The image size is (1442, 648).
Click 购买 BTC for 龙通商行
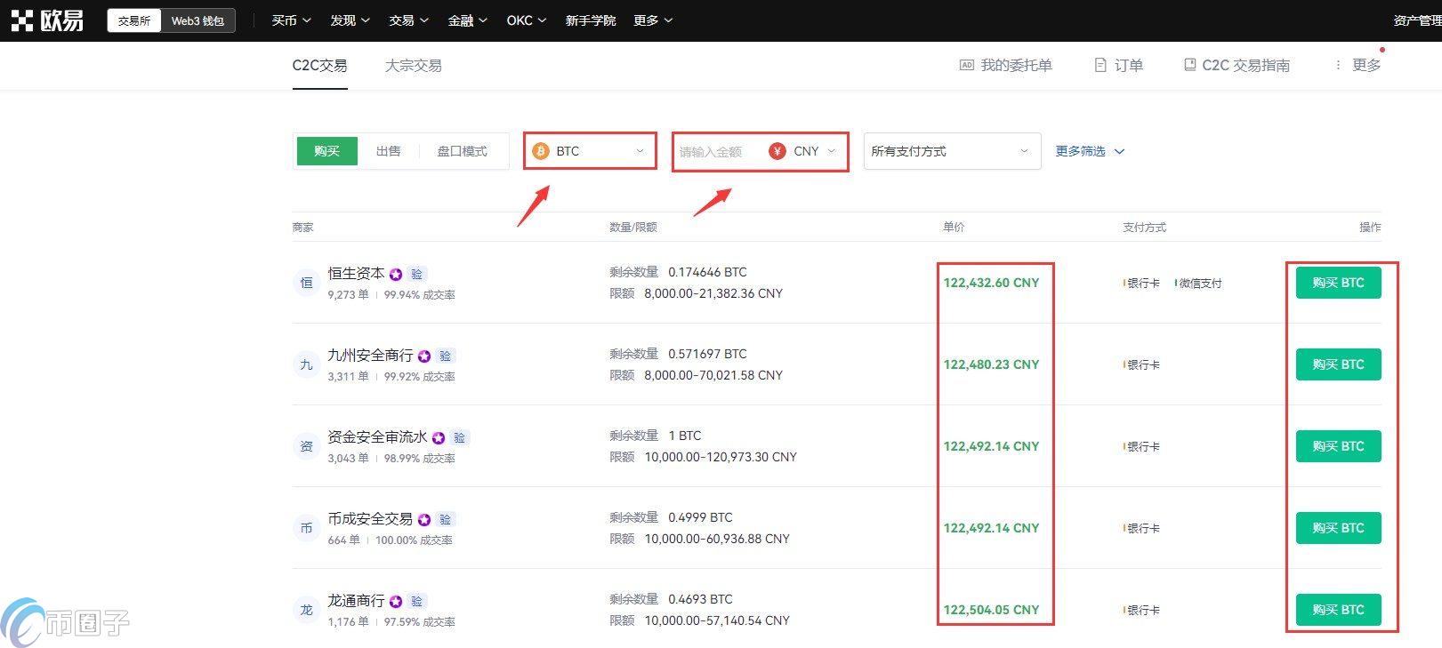pyautogui.click(x=1338, y=610)
